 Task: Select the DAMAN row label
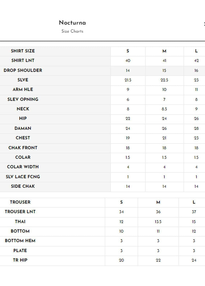(23, 128)
